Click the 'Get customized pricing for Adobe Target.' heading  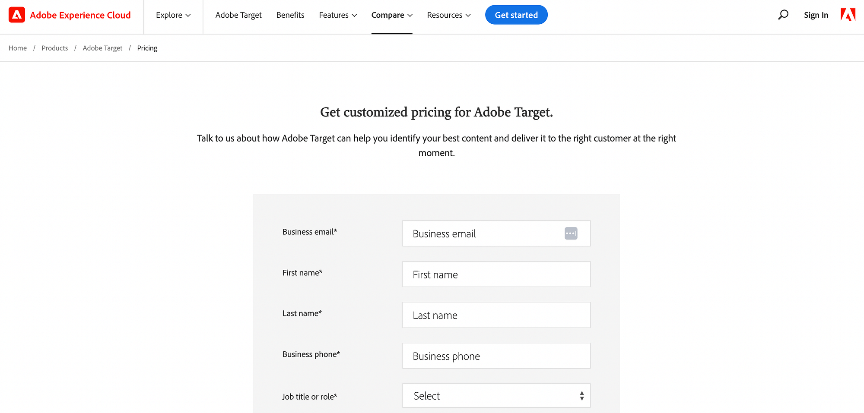click(436, 112)
